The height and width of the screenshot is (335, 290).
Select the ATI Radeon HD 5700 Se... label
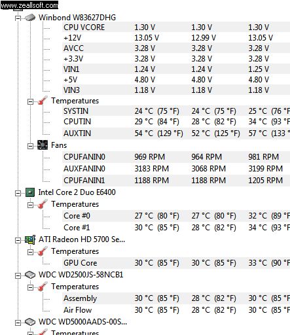[82, 239]
